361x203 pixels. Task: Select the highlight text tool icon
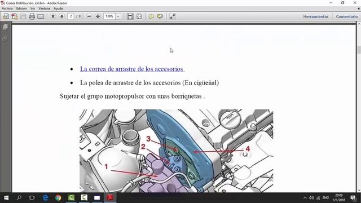coord(160,16)
